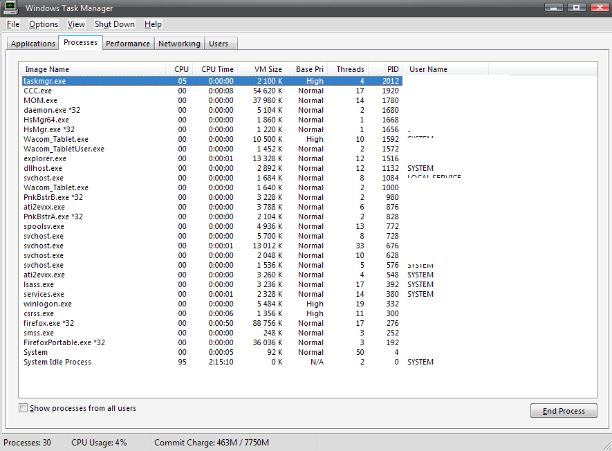Click the 88 756 K VM size value
The height and width of the screenshot is (451, 612).
tap(268, 323)
